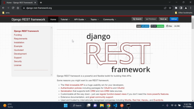Open browser home page icon

18,8
